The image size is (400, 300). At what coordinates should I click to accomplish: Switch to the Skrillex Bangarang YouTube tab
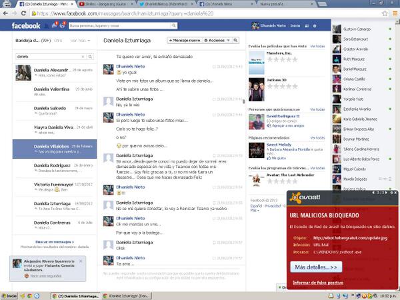[107, 4]
